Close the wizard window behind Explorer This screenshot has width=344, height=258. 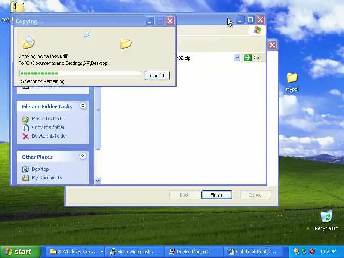tap(272, 45)
